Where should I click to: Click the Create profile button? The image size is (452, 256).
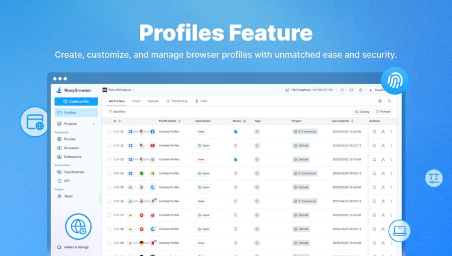(76, 101)
